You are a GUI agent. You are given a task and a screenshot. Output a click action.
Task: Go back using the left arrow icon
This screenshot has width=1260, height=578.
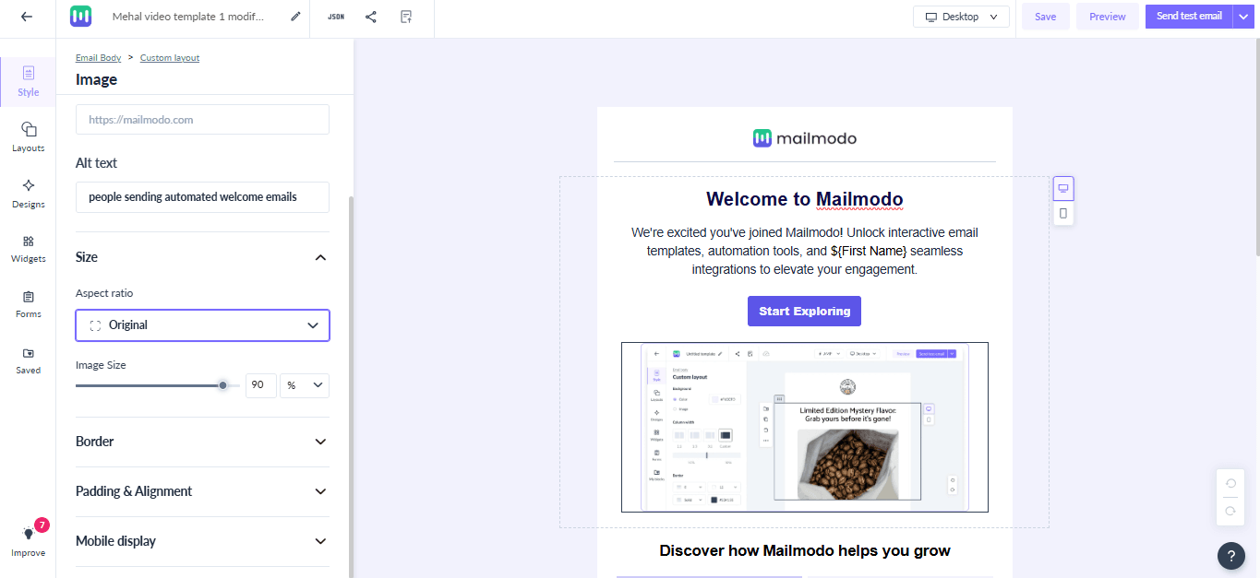tap(27, 17)
